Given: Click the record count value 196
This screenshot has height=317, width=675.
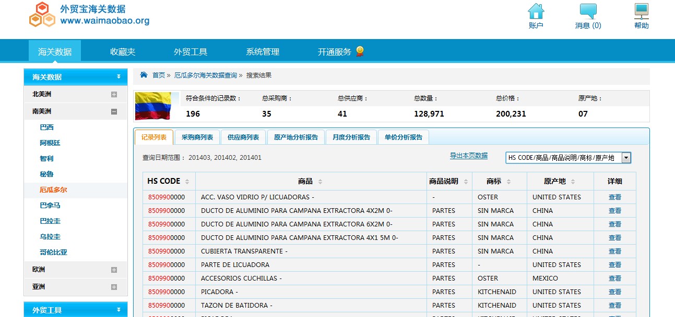Looking at the screenshot, I should (193, 113).
